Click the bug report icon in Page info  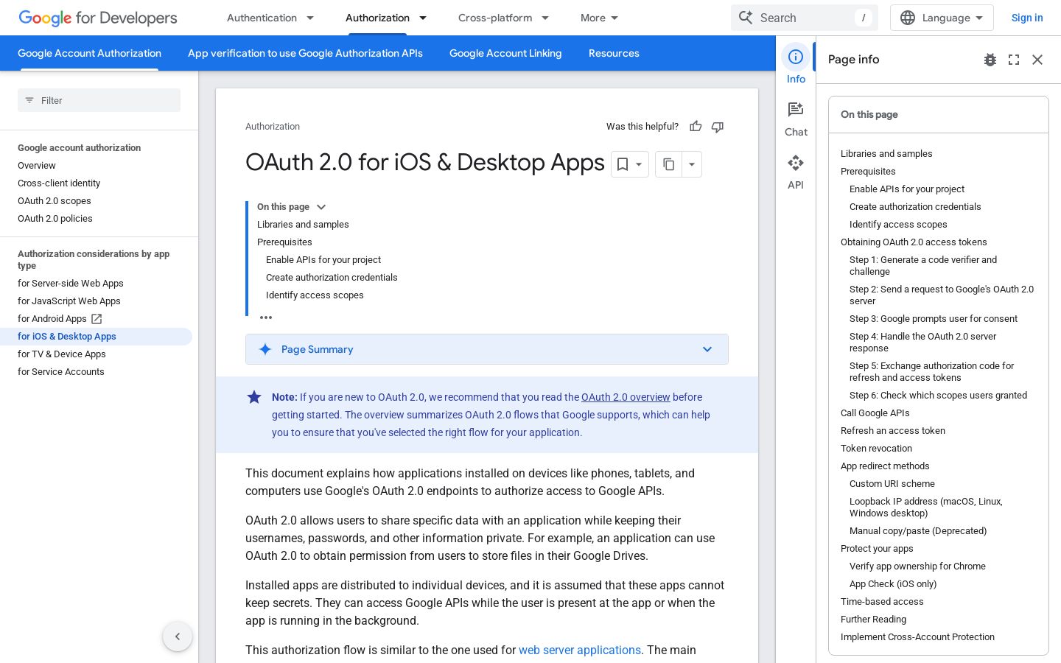tap(990, 60)
